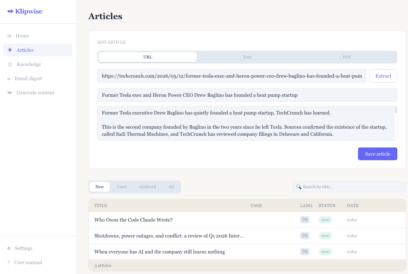Click the Articles diamond icon

point(10,50)
